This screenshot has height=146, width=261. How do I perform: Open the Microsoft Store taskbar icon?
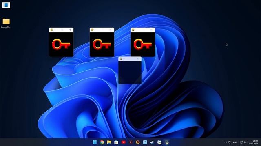point(116,142)
